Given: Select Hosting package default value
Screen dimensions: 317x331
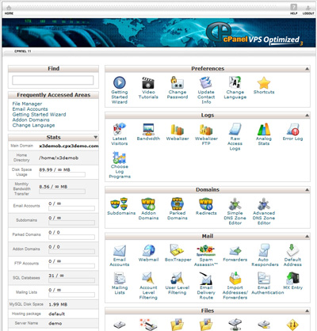Looking at the screenshot, I should coord(57,314).
